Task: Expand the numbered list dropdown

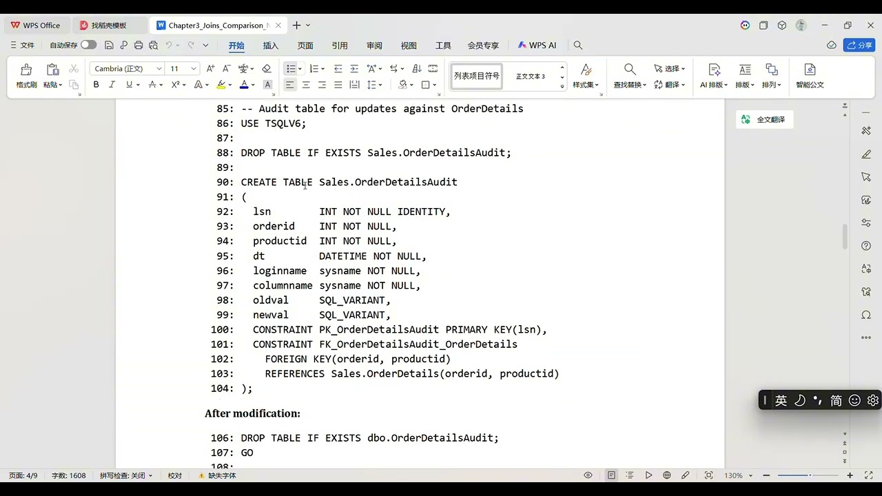Action: point(322,69)
